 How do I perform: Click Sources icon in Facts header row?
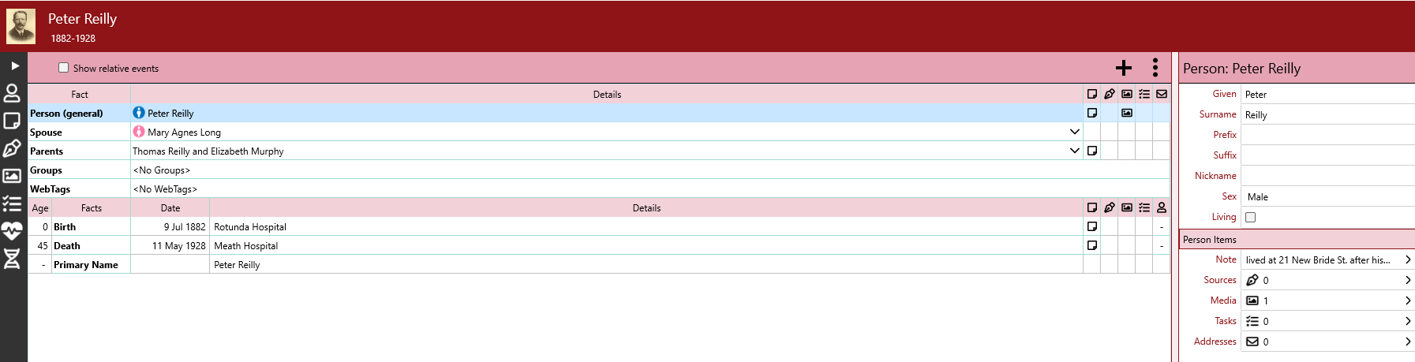click(1110, 207)
